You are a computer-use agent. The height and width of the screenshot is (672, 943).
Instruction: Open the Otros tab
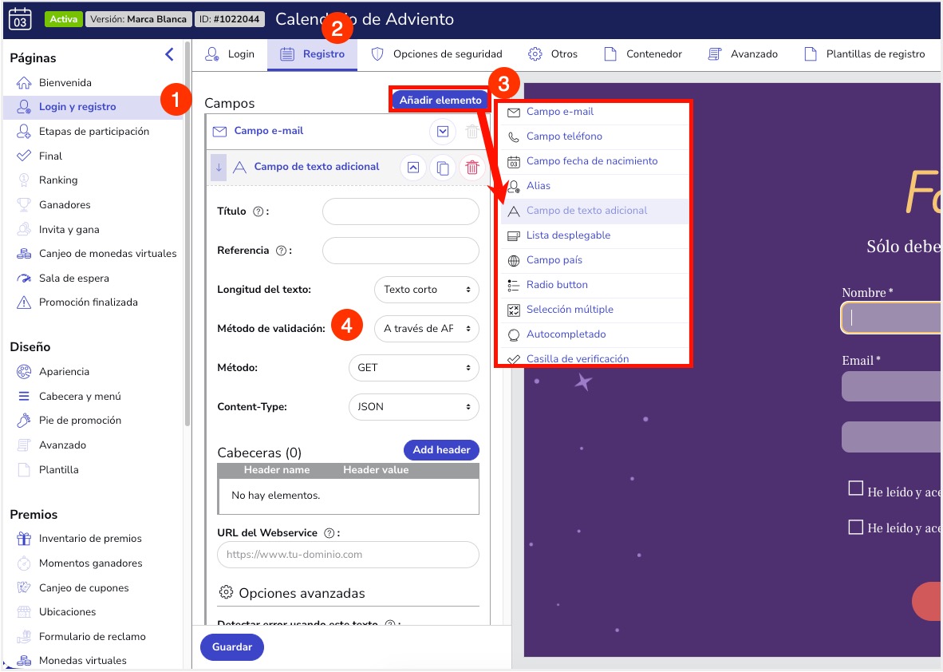click(553, 54)
